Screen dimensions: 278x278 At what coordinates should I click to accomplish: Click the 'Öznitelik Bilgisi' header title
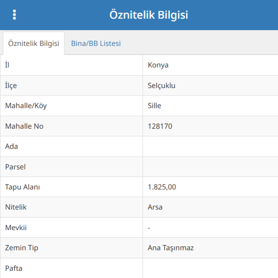pyautogui.click(x=149, y=15)
